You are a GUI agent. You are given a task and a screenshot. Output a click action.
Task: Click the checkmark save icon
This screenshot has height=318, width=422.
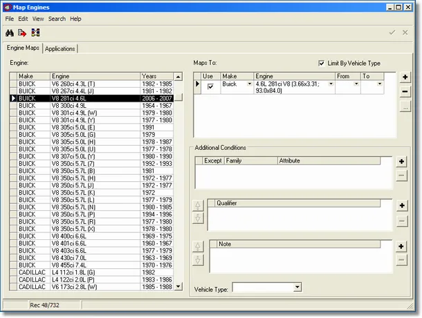[392, 32]
